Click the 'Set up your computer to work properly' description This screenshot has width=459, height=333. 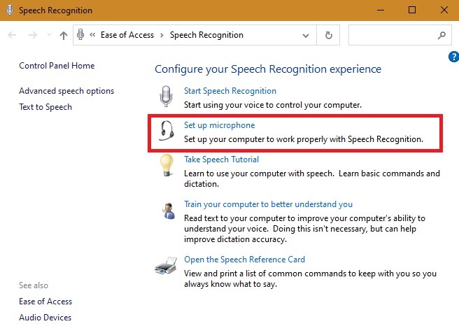[304, 139]
